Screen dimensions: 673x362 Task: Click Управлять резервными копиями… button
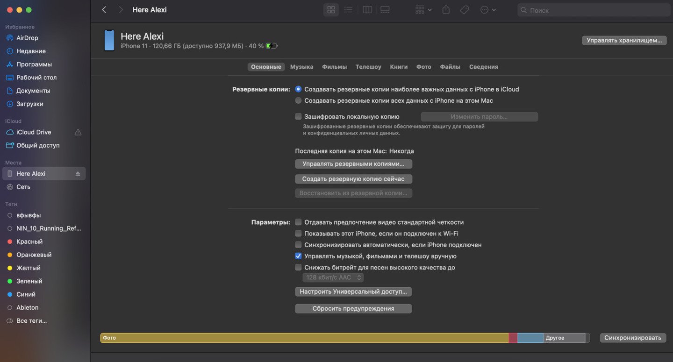coord(353,164)
